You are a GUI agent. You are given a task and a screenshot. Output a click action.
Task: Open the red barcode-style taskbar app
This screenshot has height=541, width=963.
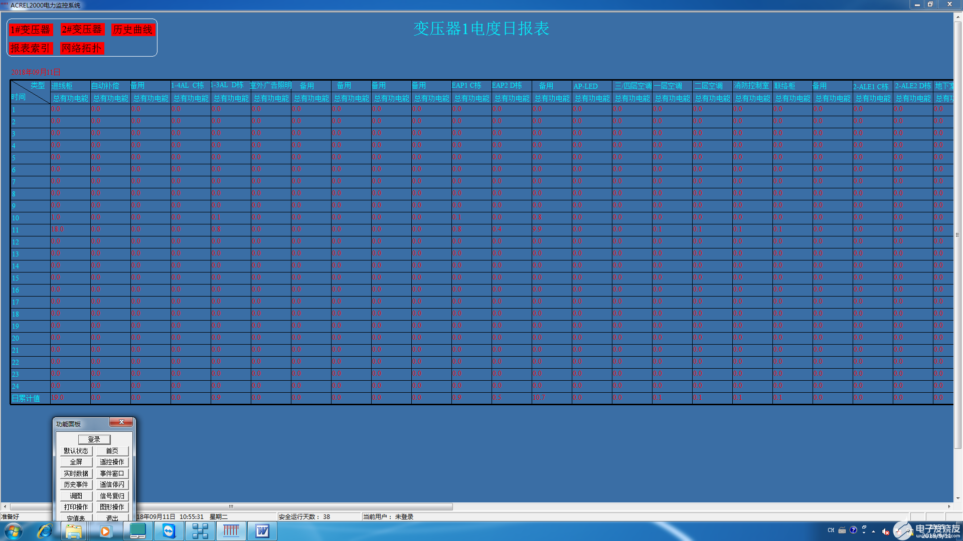click(x=231, y=531)
